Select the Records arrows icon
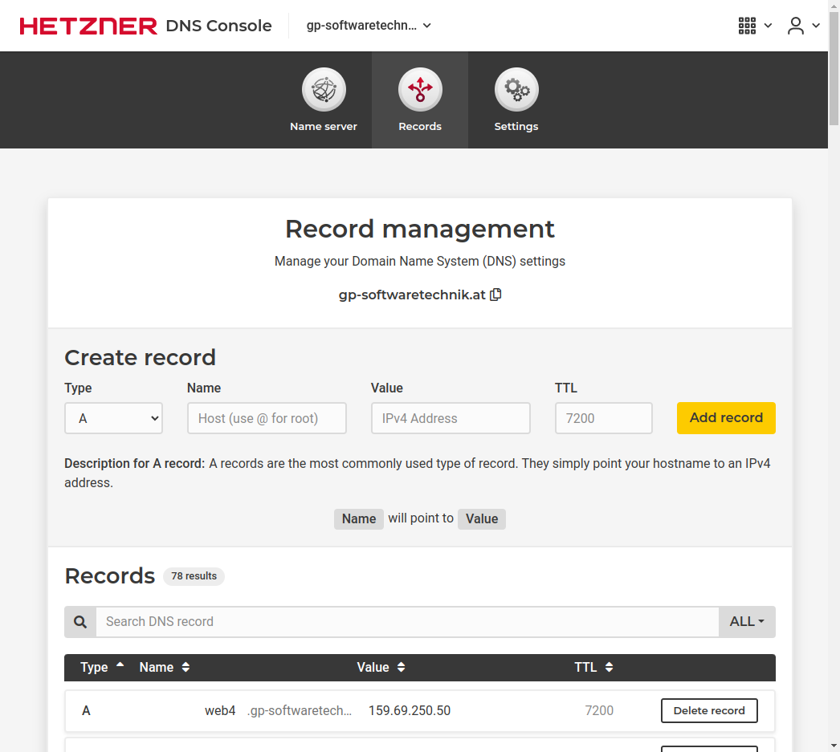Image resolution: width=840 pixels, height=752 pixels. (420, 90)
